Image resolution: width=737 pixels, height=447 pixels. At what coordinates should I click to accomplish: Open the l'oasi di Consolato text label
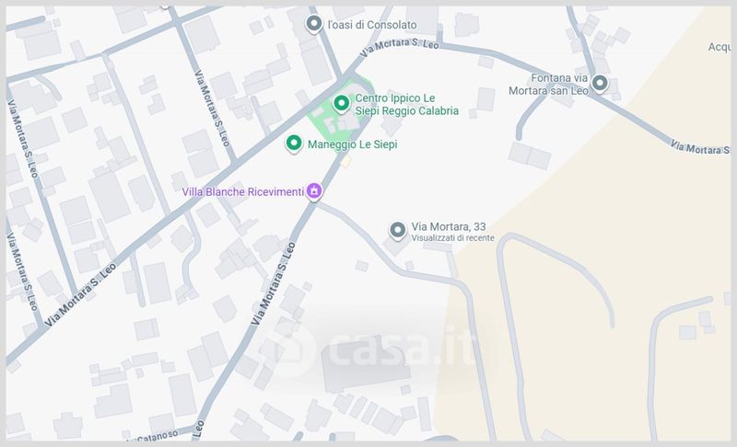372,25
